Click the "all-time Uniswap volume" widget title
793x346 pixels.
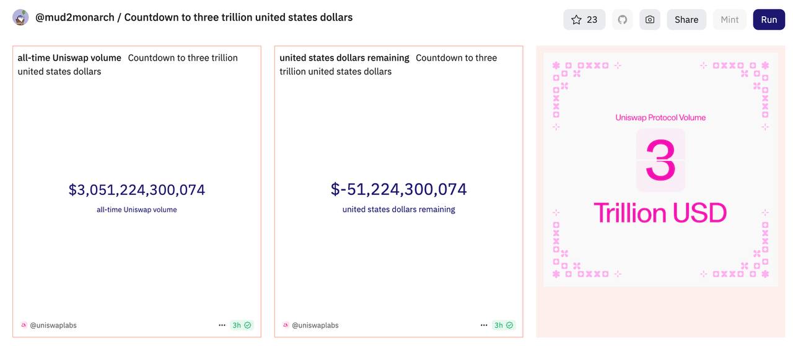[x=69, y=58]
